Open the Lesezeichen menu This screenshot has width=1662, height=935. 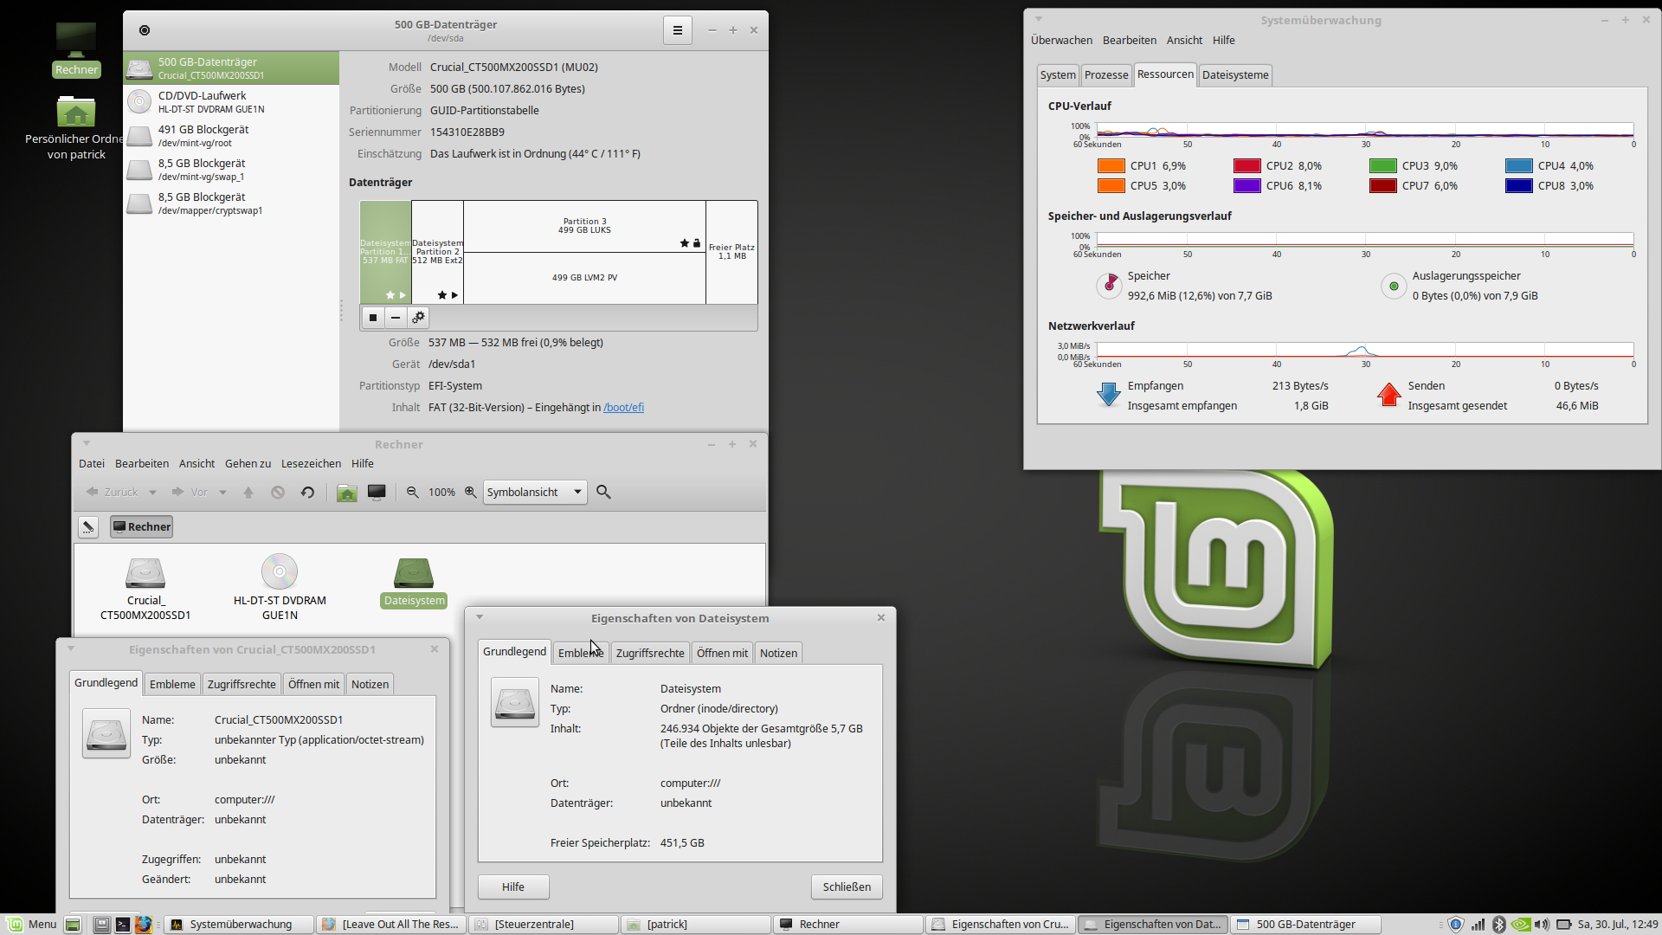311,464
